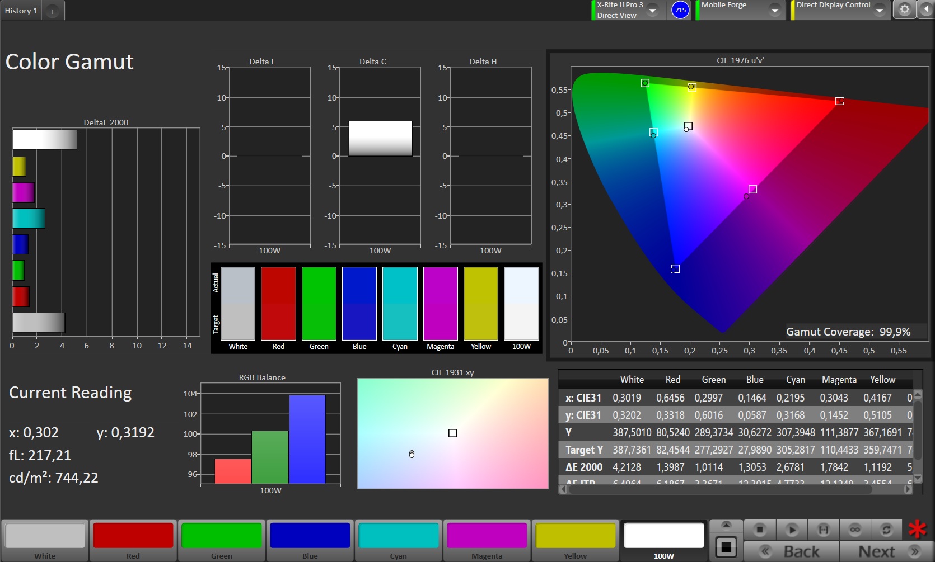Image resolution: width=935 pixels, height=562 pixels.
Task: Select the History 1 tab
Action: pos(21,11)
